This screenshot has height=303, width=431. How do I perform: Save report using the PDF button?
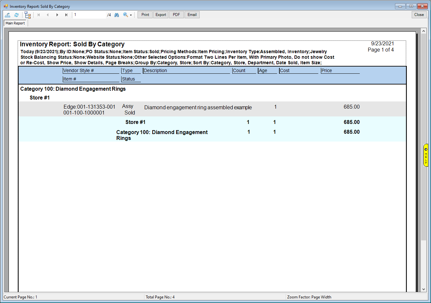click(x=176, y=15)
